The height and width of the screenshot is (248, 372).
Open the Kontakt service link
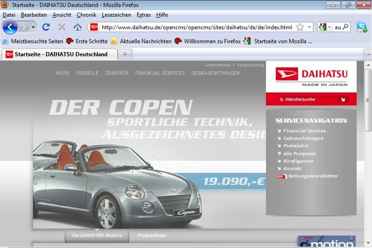pyautogui.click(x=293, y=168)
